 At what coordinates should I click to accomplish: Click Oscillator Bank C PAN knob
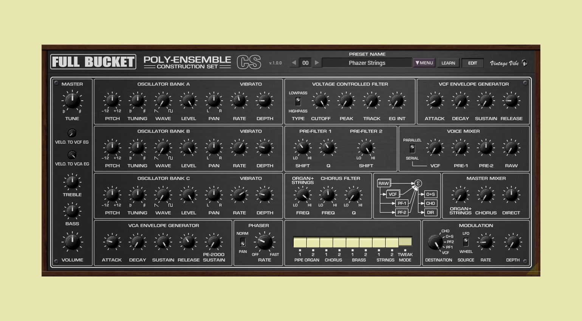click(x=214, y=195)
